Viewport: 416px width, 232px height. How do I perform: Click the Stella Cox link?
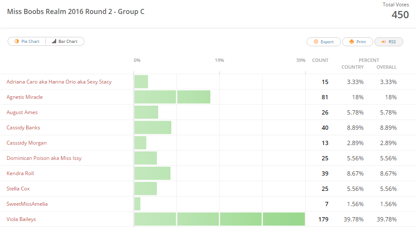18,189
